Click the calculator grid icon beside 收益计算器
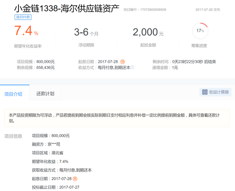 point(205,92)
